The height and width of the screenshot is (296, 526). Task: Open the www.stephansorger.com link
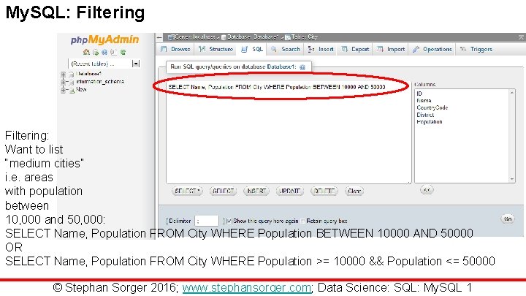pyautogui.click(x=247, y=288)
